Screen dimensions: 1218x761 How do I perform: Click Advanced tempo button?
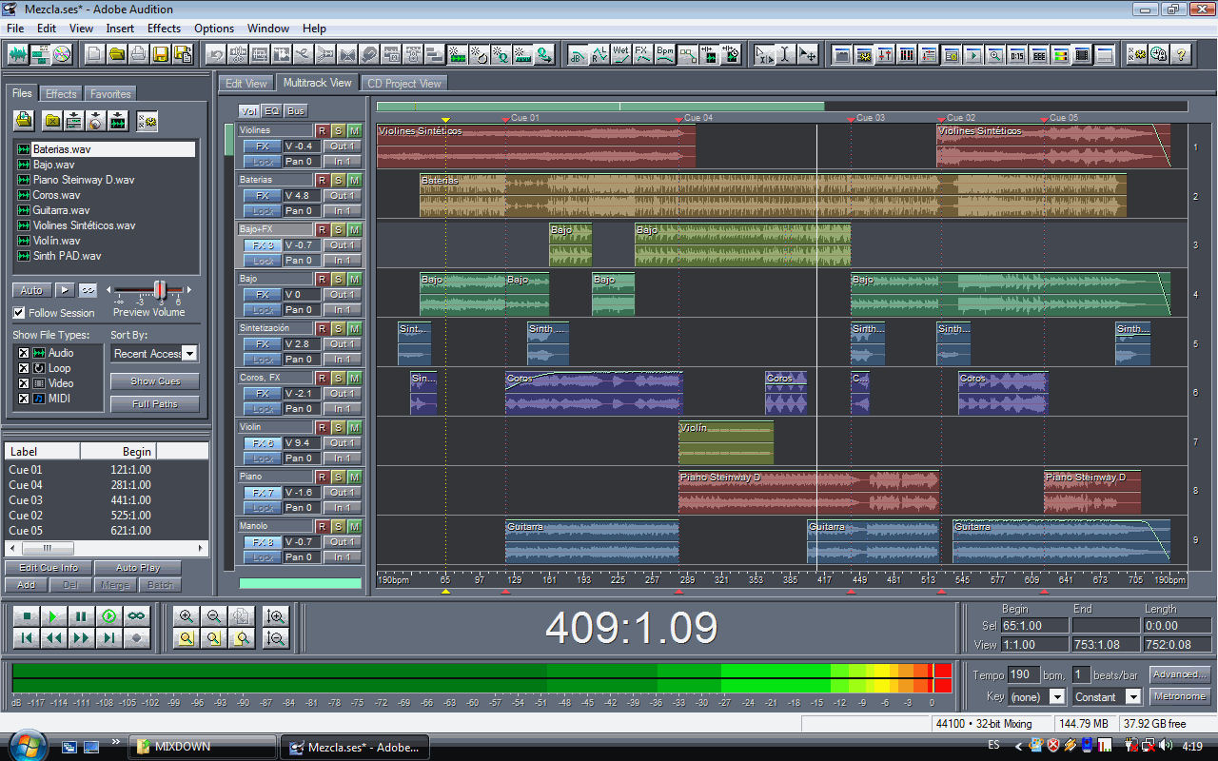[x=1179, y=674]
